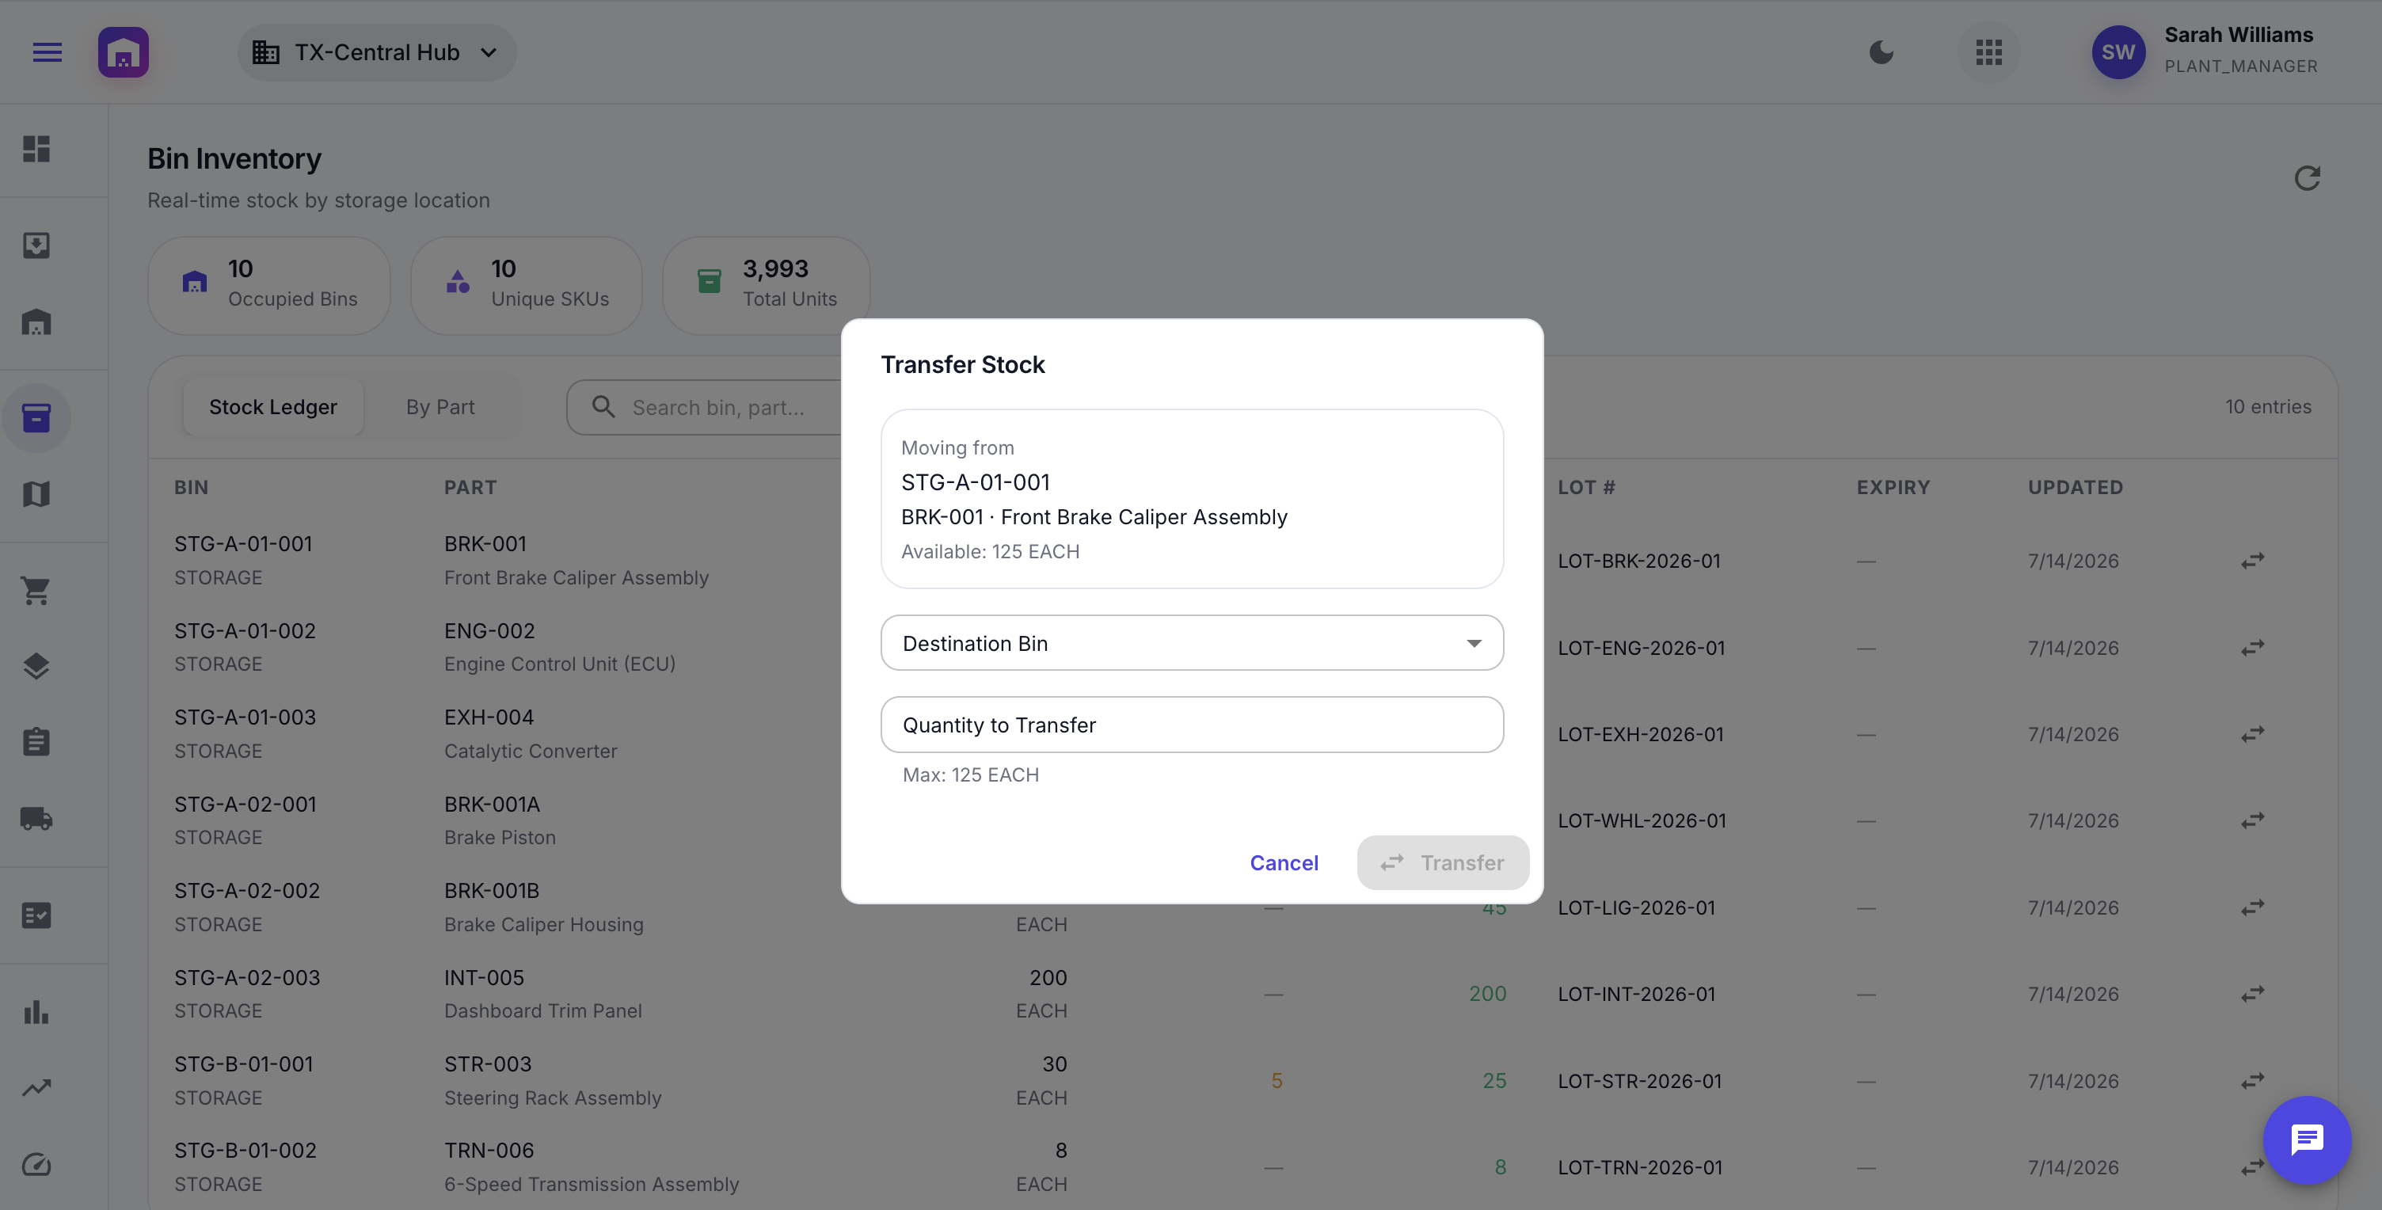Select the STR-003 Steering Rack Assembly part
This screenshot has width=2382, height=1210.
click(x=553, y=1081)
